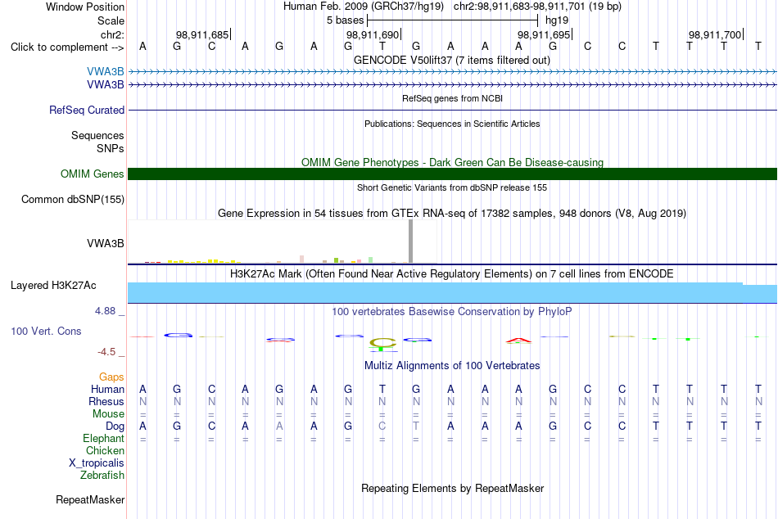Click 'Short Genetic Variants from dbSNP' title

point(452,187)
